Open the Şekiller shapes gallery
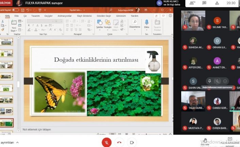240x147 pixels. 100,25
